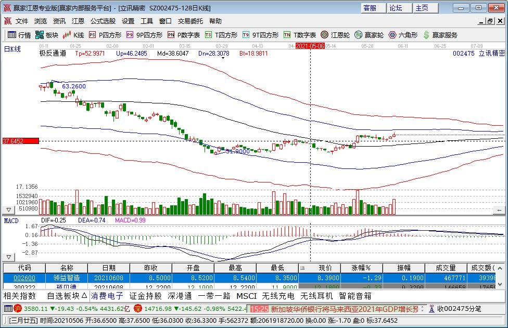Open the 江恩 menu
This screenshot has height=328, width=508.
click(78, 21)
